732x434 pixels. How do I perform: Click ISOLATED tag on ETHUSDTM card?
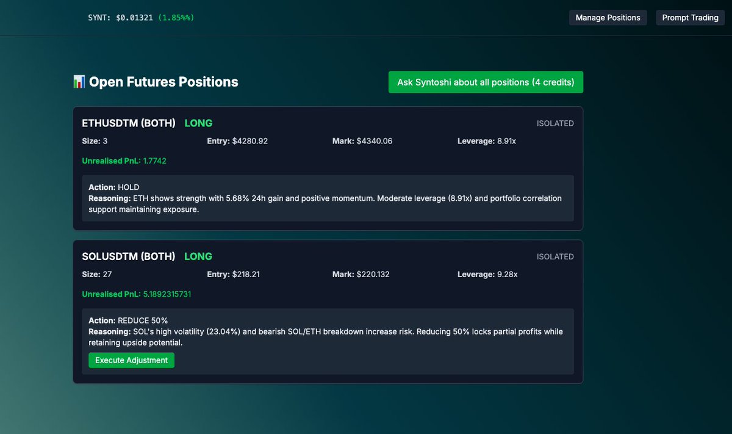click(555, 123)
